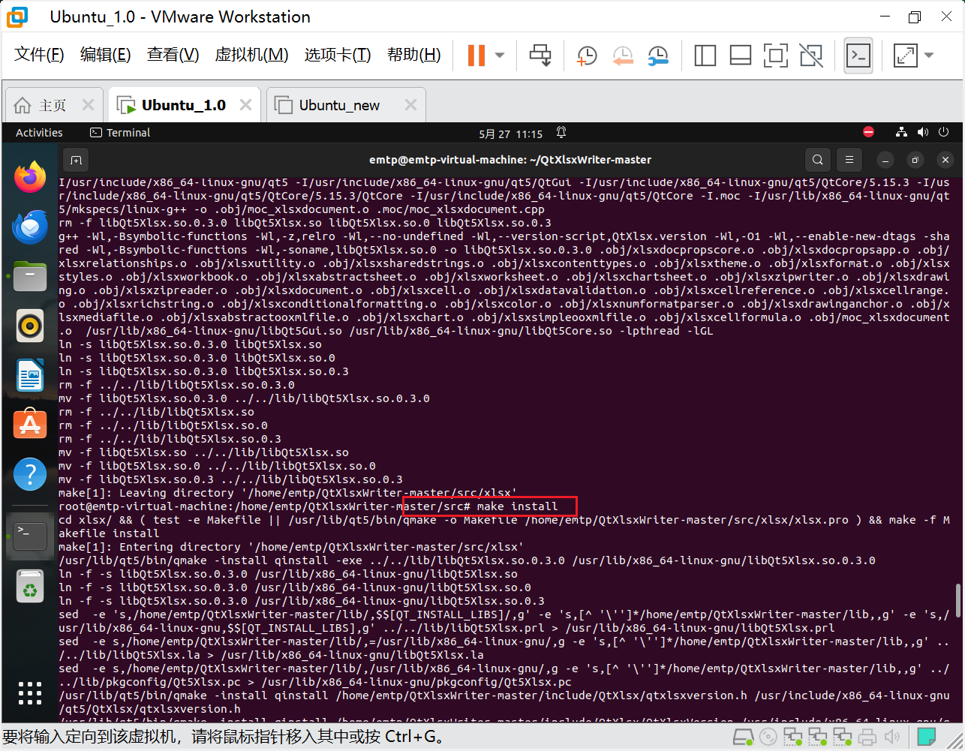The height and width of the screenshot is (751, 965).
Task: Revert to snapshot using the clock-arrow icon
Action: (622, 55)
